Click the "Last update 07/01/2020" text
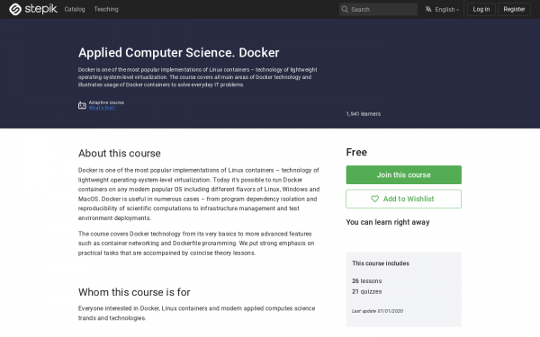The height and width of the screenshot is (337, 540). [377, 311]
